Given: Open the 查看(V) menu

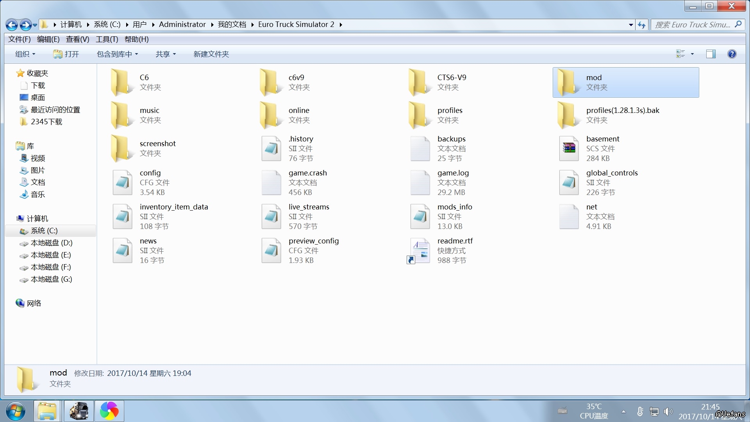Looking at the screenshot, I should [77, 39].
